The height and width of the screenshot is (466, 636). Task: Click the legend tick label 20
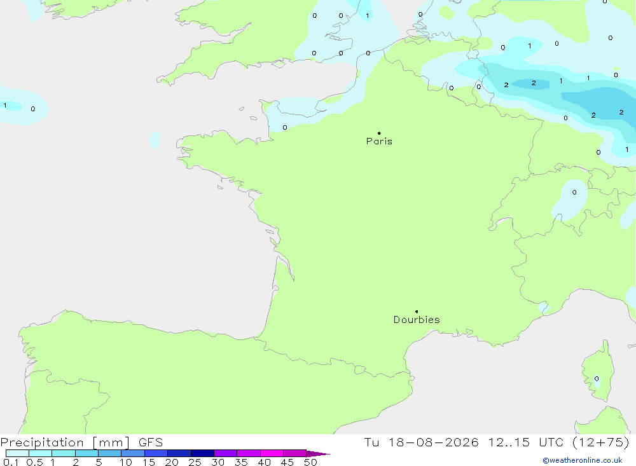[172, 462]
